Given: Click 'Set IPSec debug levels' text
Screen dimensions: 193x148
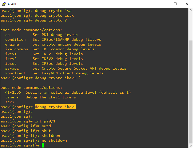Looking at the screenshot, I should point(58,64).
